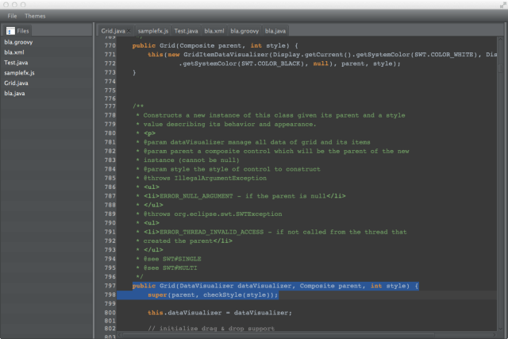Select the Files panel tab
508x339 pixels.
(18, 31)
